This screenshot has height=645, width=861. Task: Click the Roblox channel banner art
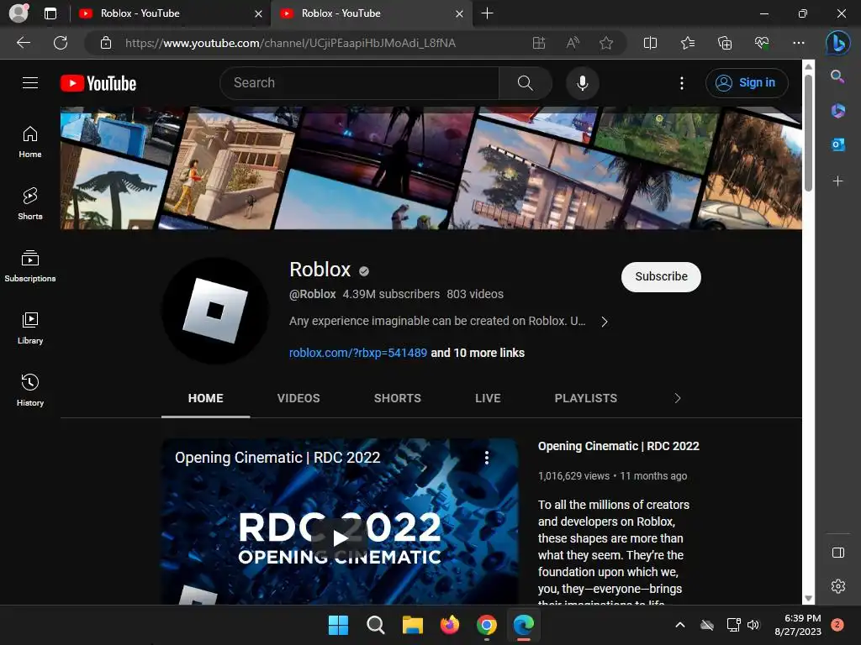[x=430, y=168]
